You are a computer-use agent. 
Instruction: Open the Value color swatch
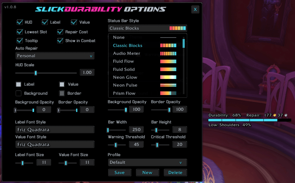point(62,84)
